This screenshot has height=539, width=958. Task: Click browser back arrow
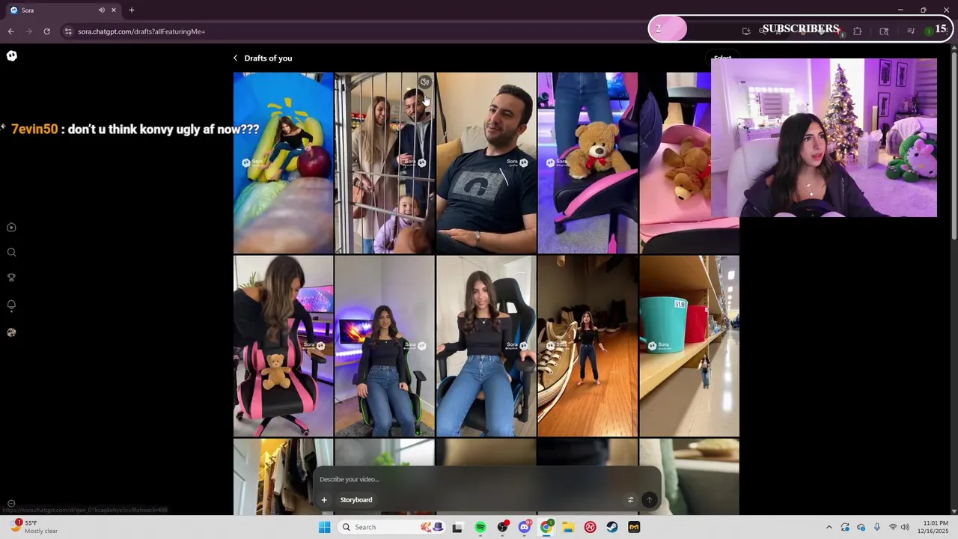point(10,31)
